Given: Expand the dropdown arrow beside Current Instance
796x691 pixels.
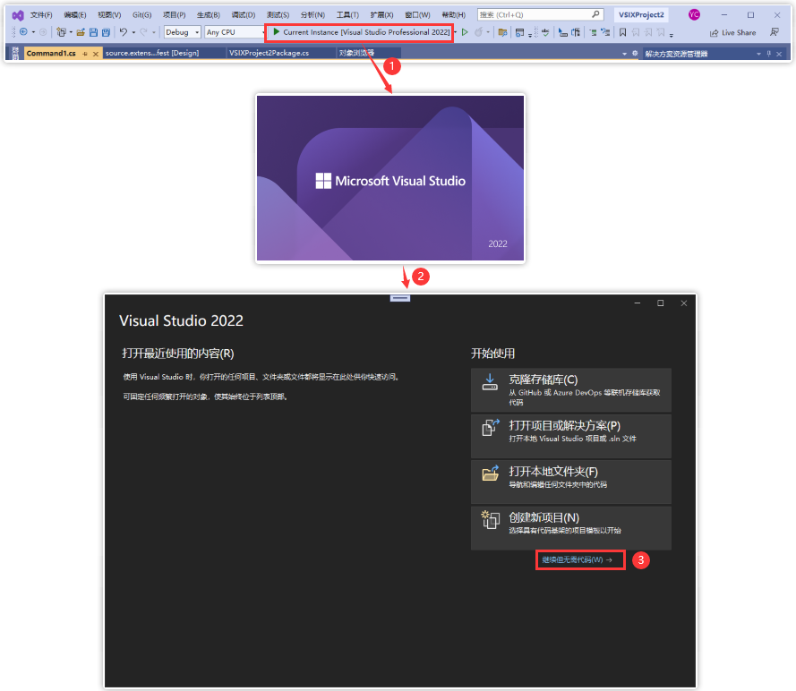Looking at the screenshot, I should coord(456,32).
